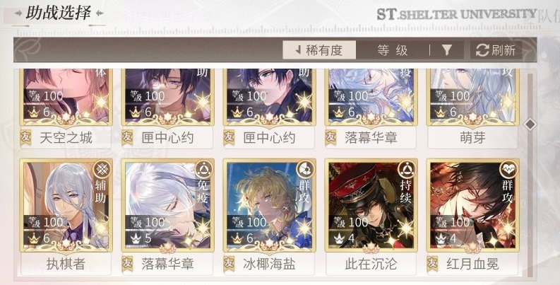The width and height of the screenshot is (560, 285).
Task: Pick the 红月血冕 support card
Action: pyautogui.click(x=472, y=217)
